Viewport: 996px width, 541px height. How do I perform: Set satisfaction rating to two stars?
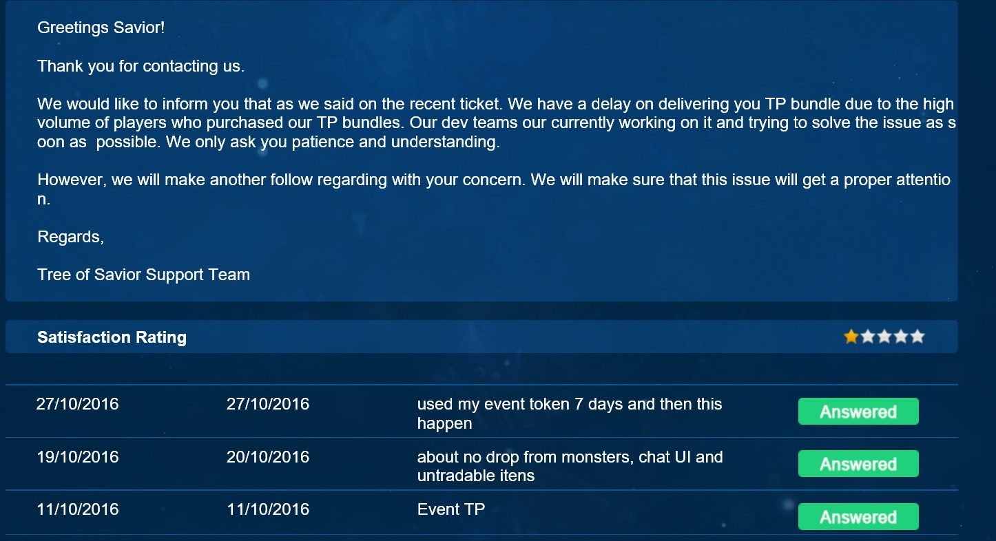[868, 337]
